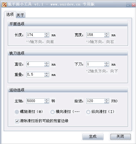The width and height of the screenshot is (136, 144).
Task: Increase 长度 value with up arrow
Action: tap(47, 34)
